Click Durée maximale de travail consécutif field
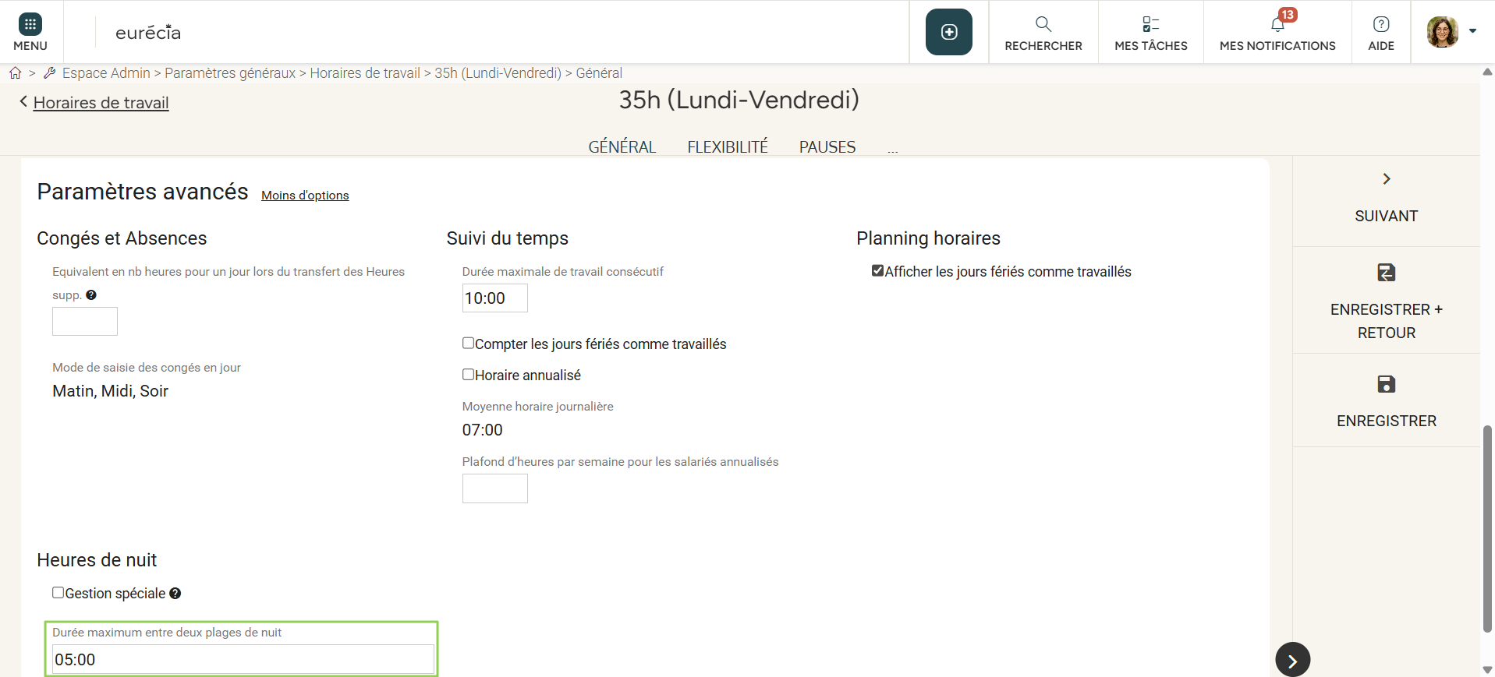1495x677 pixels. 494,298
